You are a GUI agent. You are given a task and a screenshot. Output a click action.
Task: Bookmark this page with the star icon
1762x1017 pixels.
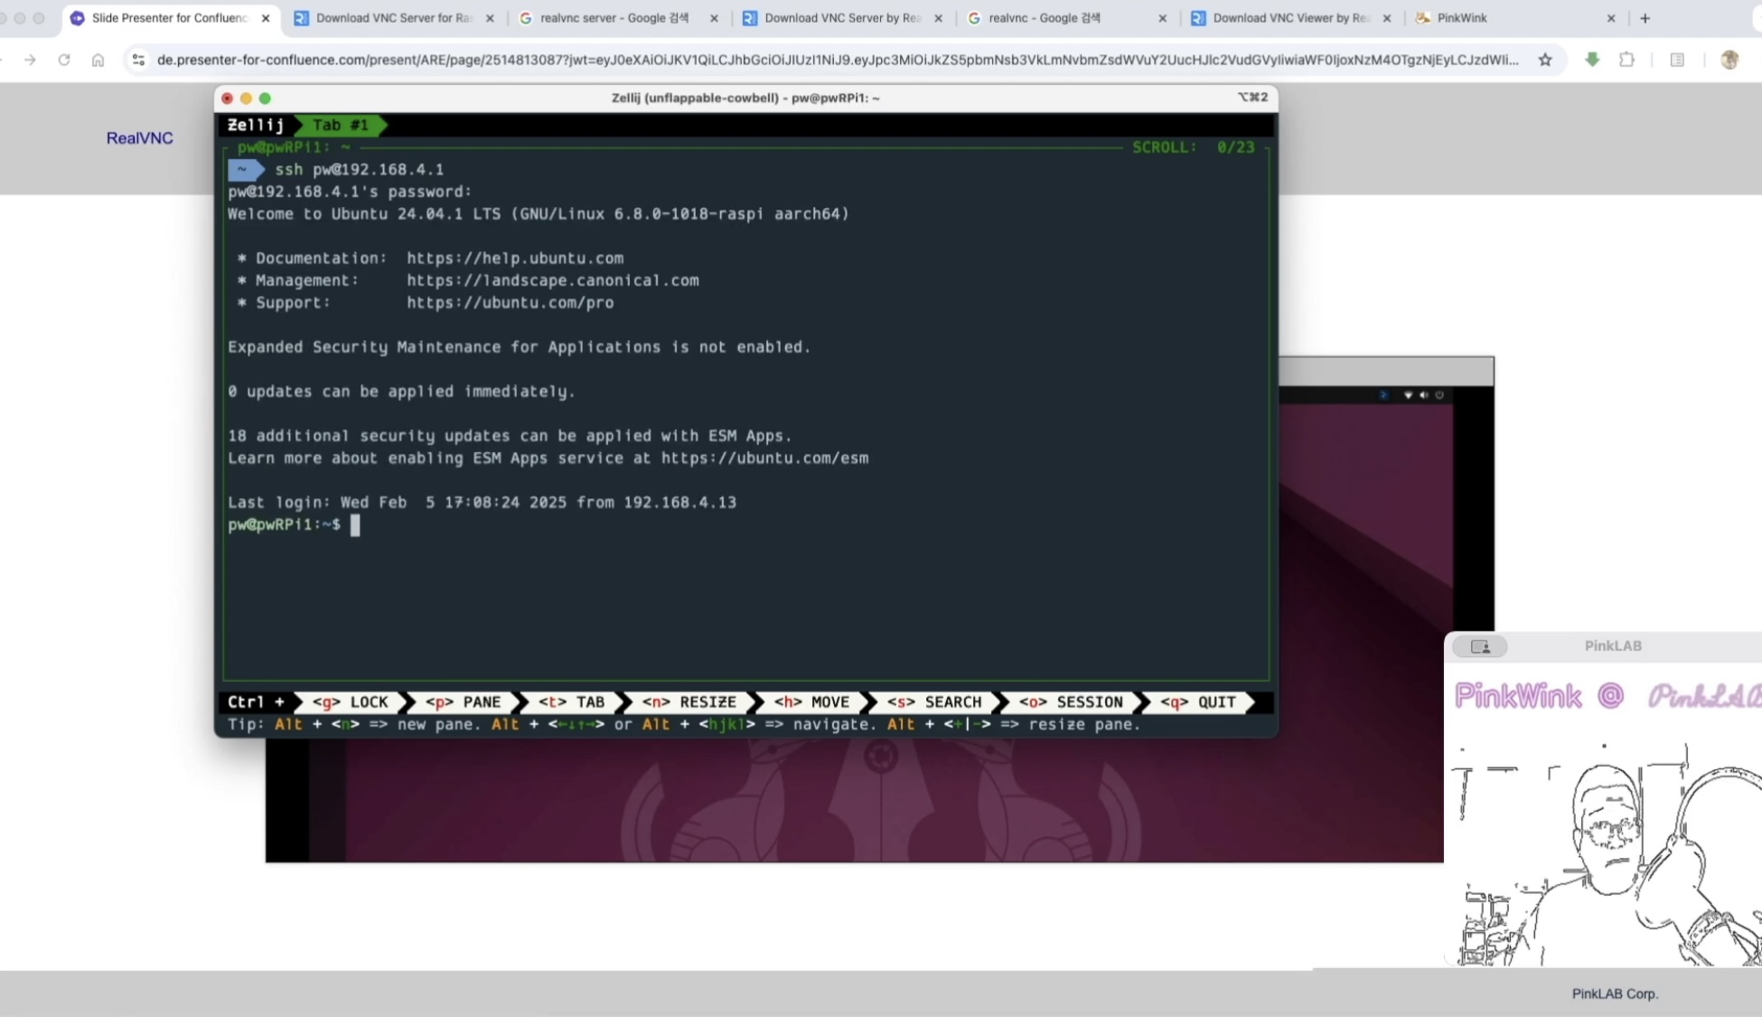(1545, 60)
